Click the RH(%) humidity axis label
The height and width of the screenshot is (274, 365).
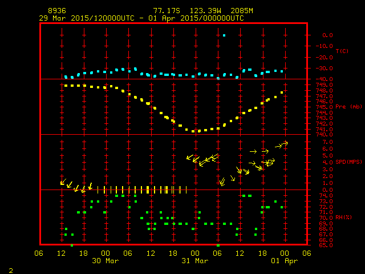pyautogui.click(x=343, y=217)
